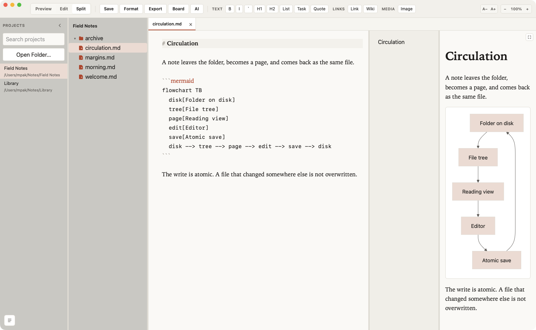536x330 pixels.
Task: Zoom in using the plus button
Action: point(527,9)
